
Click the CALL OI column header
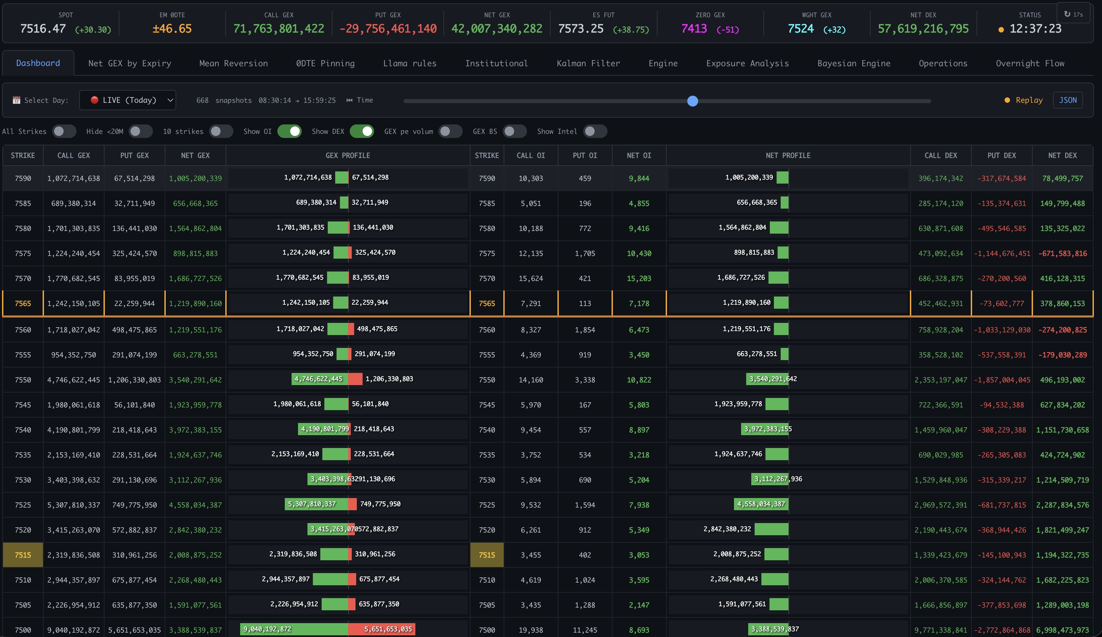pyautogui.click(x=530, y=155)
